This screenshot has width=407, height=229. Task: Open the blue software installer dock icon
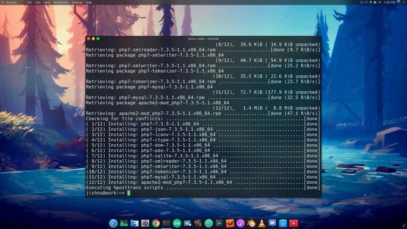(x=188, y=223)
